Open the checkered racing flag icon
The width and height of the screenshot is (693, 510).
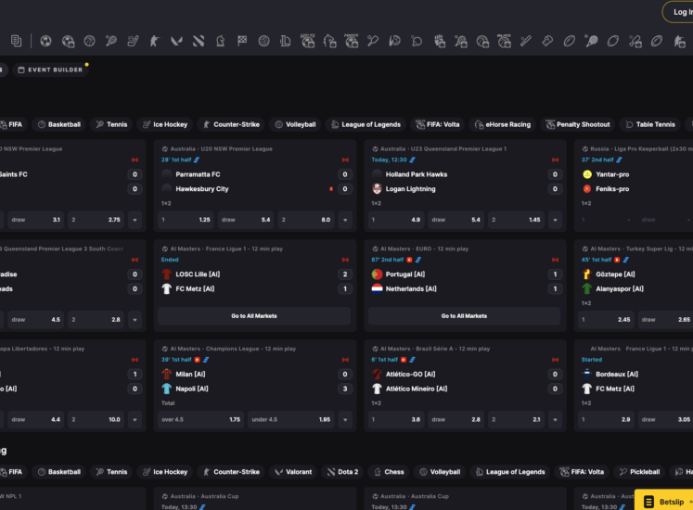point(242,41)
